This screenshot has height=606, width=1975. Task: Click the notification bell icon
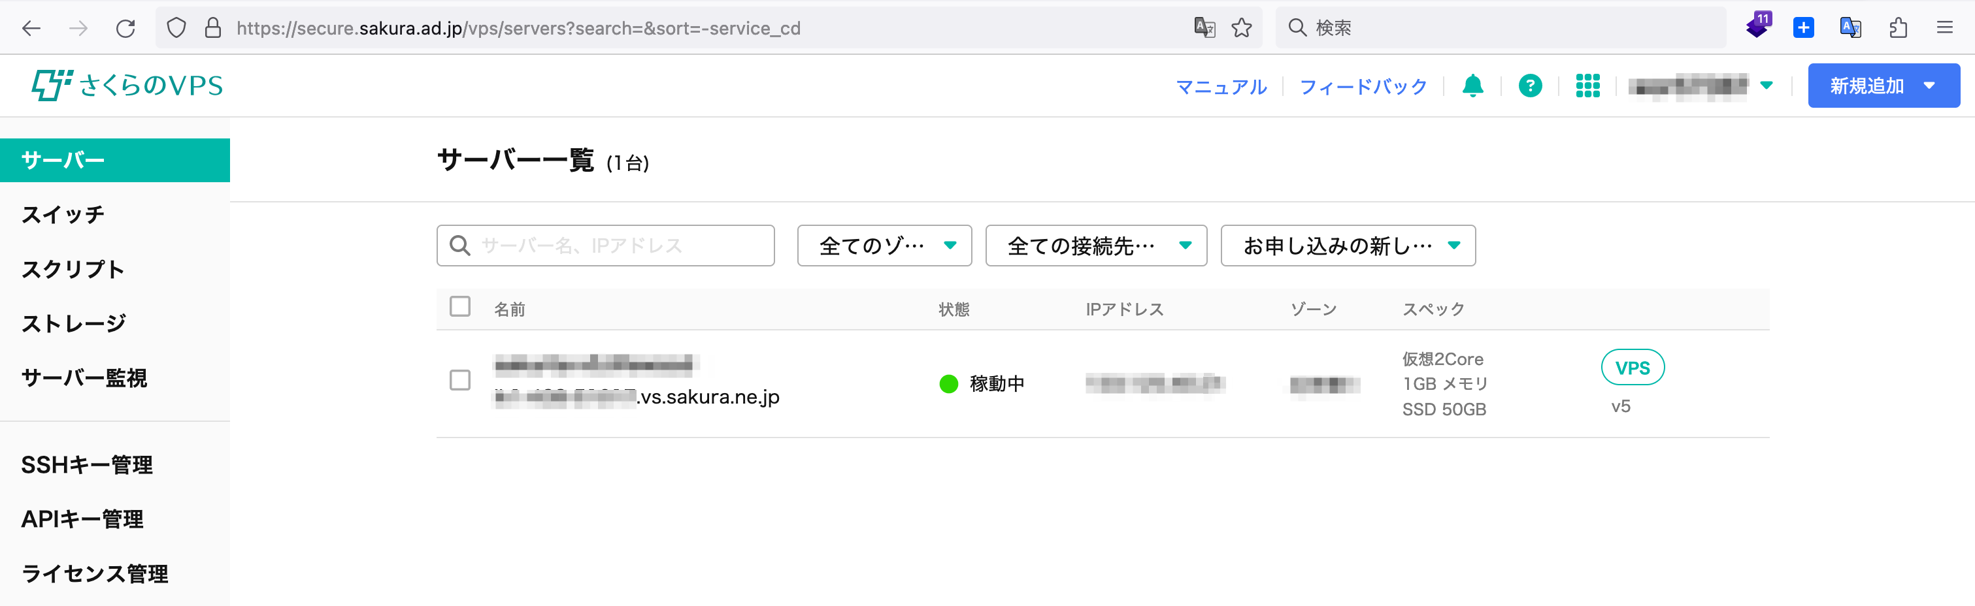click(1472, 86)
